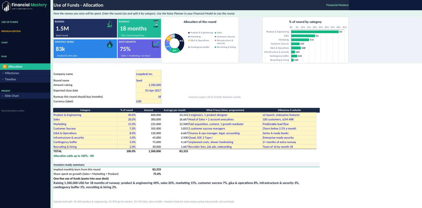Click the '% of round' column header
The image size is (422, 208).
127,110
